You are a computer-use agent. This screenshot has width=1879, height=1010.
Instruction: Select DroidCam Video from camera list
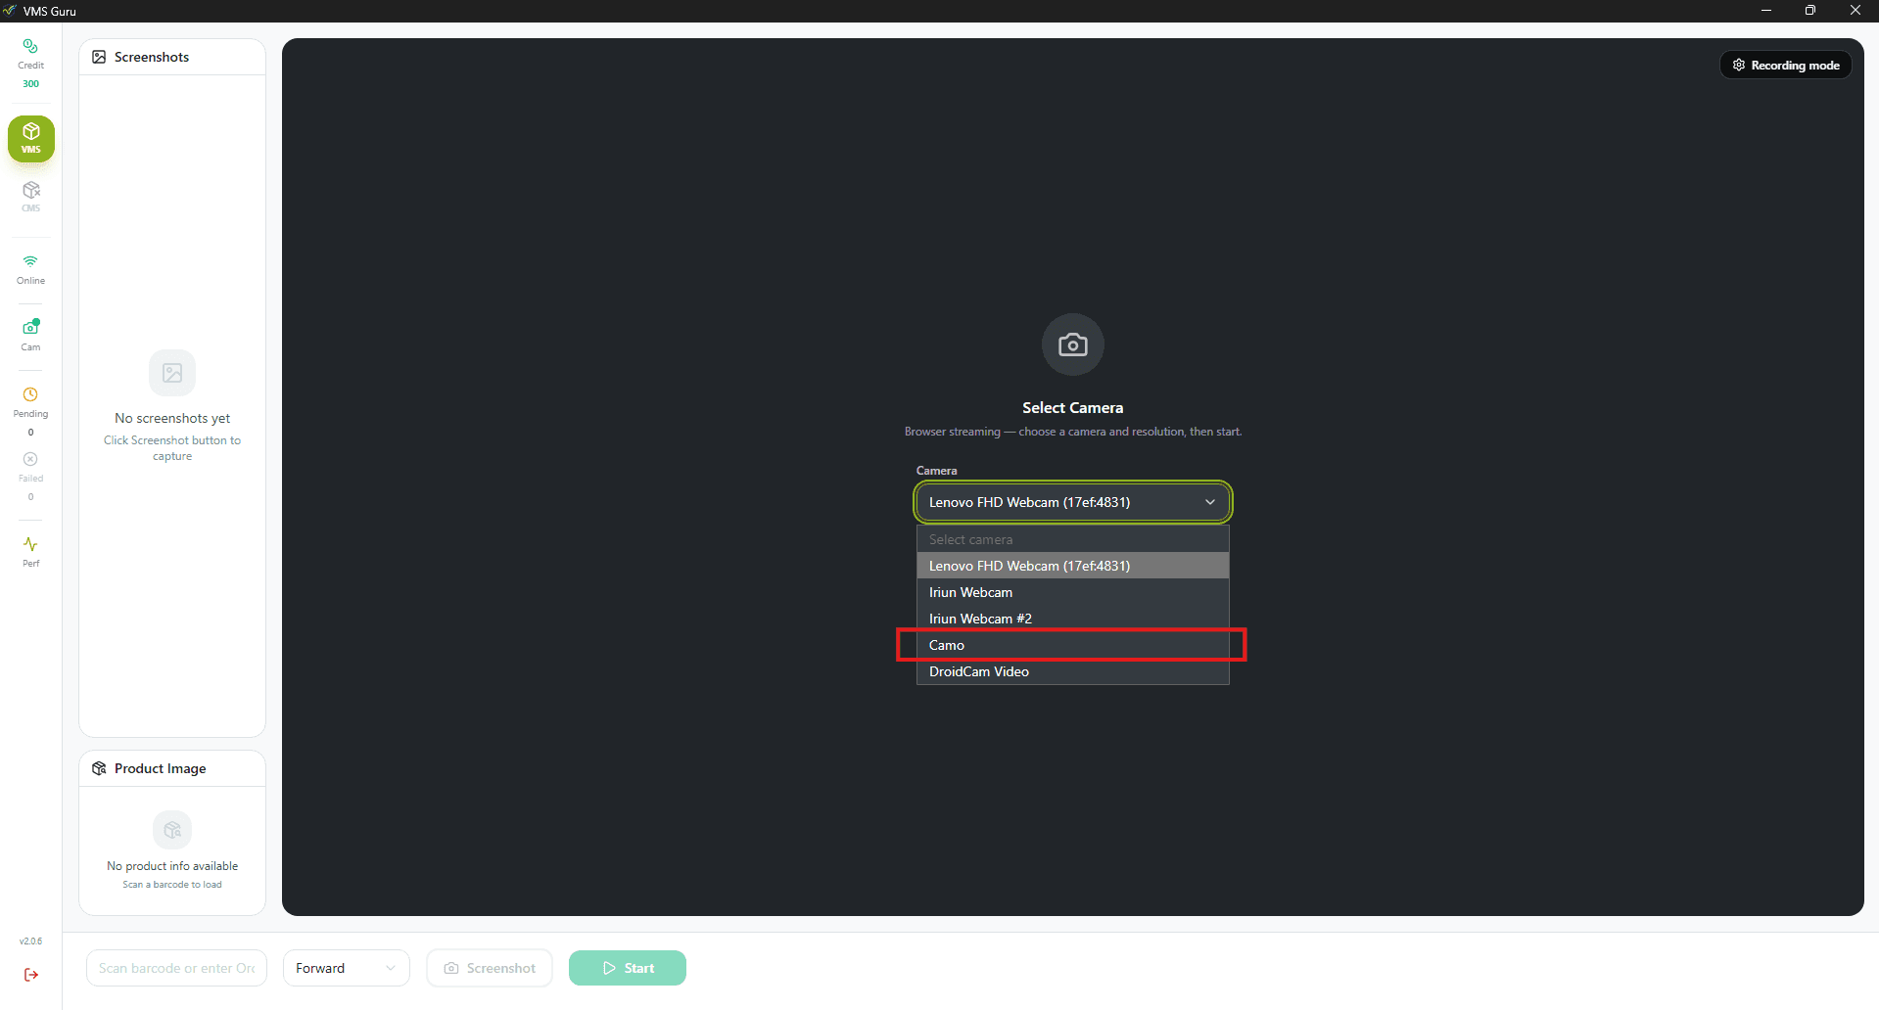point(1073,671)
